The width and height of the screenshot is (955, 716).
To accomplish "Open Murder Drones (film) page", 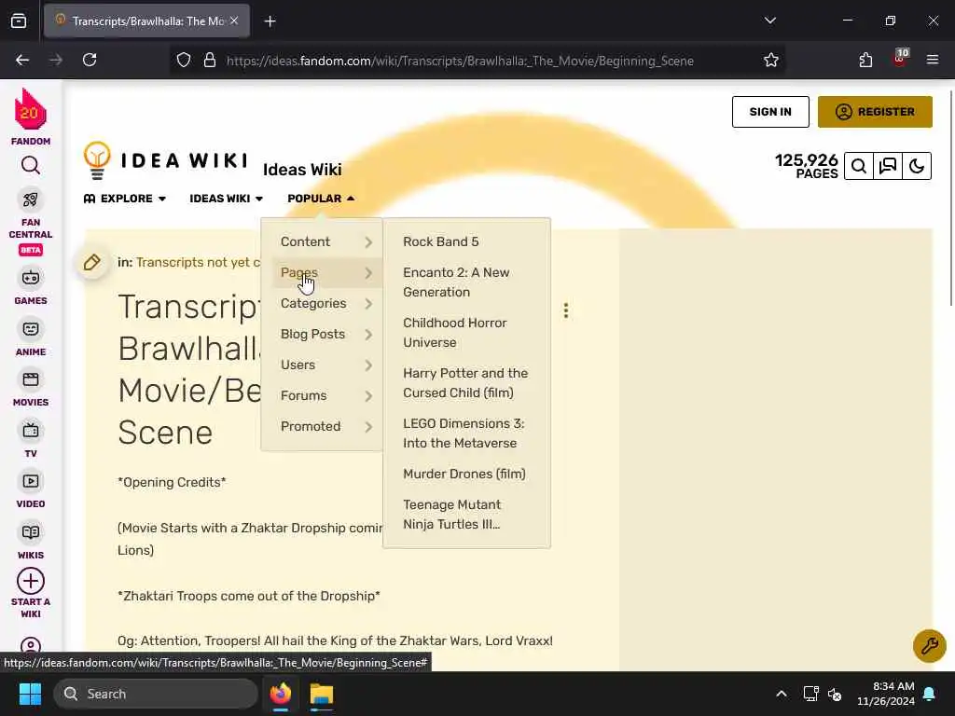I will click(464, 474).
